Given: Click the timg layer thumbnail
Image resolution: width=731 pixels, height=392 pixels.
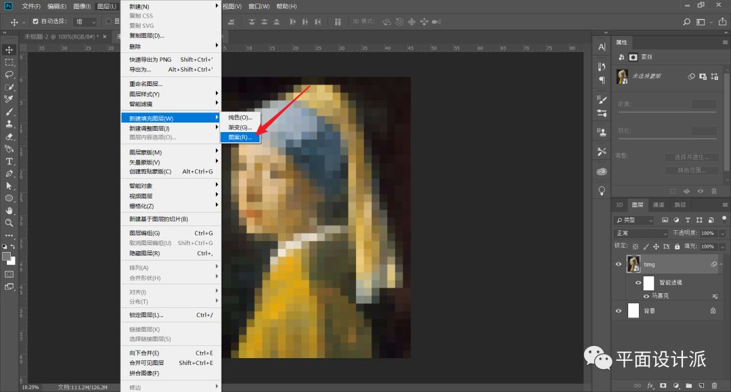Looking at the screenshot, I should [634, 265].
